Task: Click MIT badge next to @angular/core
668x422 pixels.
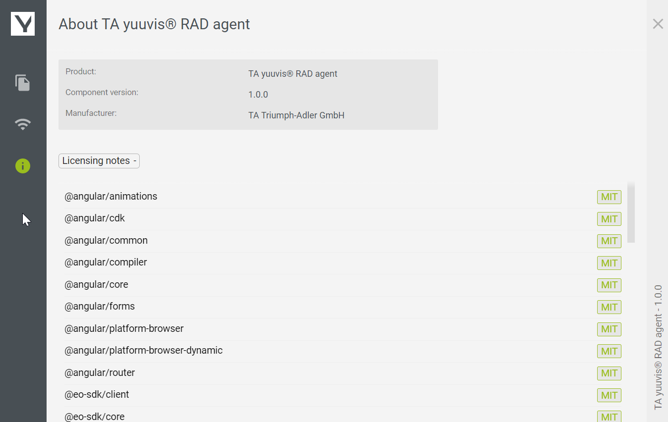Action: coord(609,285)
